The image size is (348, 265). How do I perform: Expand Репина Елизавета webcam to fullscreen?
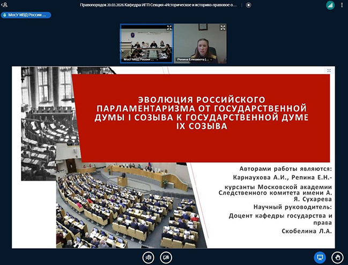point(223,27)
